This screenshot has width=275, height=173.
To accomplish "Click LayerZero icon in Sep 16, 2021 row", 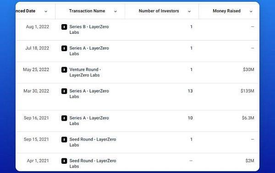I will click(64, 118).
